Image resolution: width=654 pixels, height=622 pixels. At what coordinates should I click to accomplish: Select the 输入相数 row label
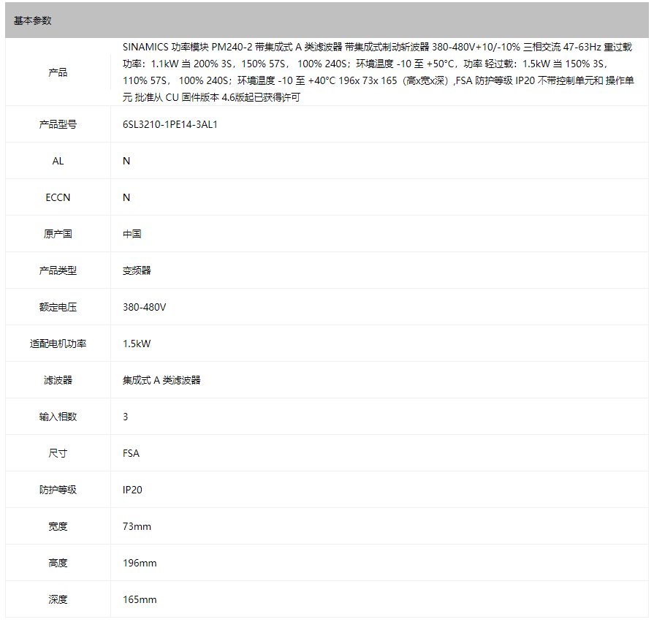pyautogui.click(x=58, y=417)
